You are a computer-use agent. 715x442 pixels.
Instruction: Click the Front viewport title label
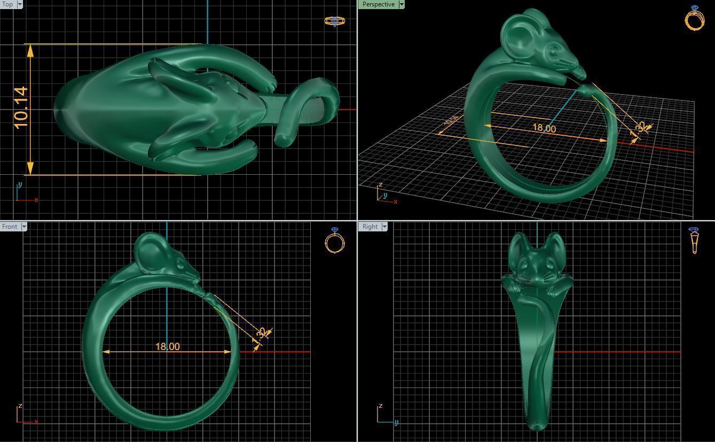(10, 227)
